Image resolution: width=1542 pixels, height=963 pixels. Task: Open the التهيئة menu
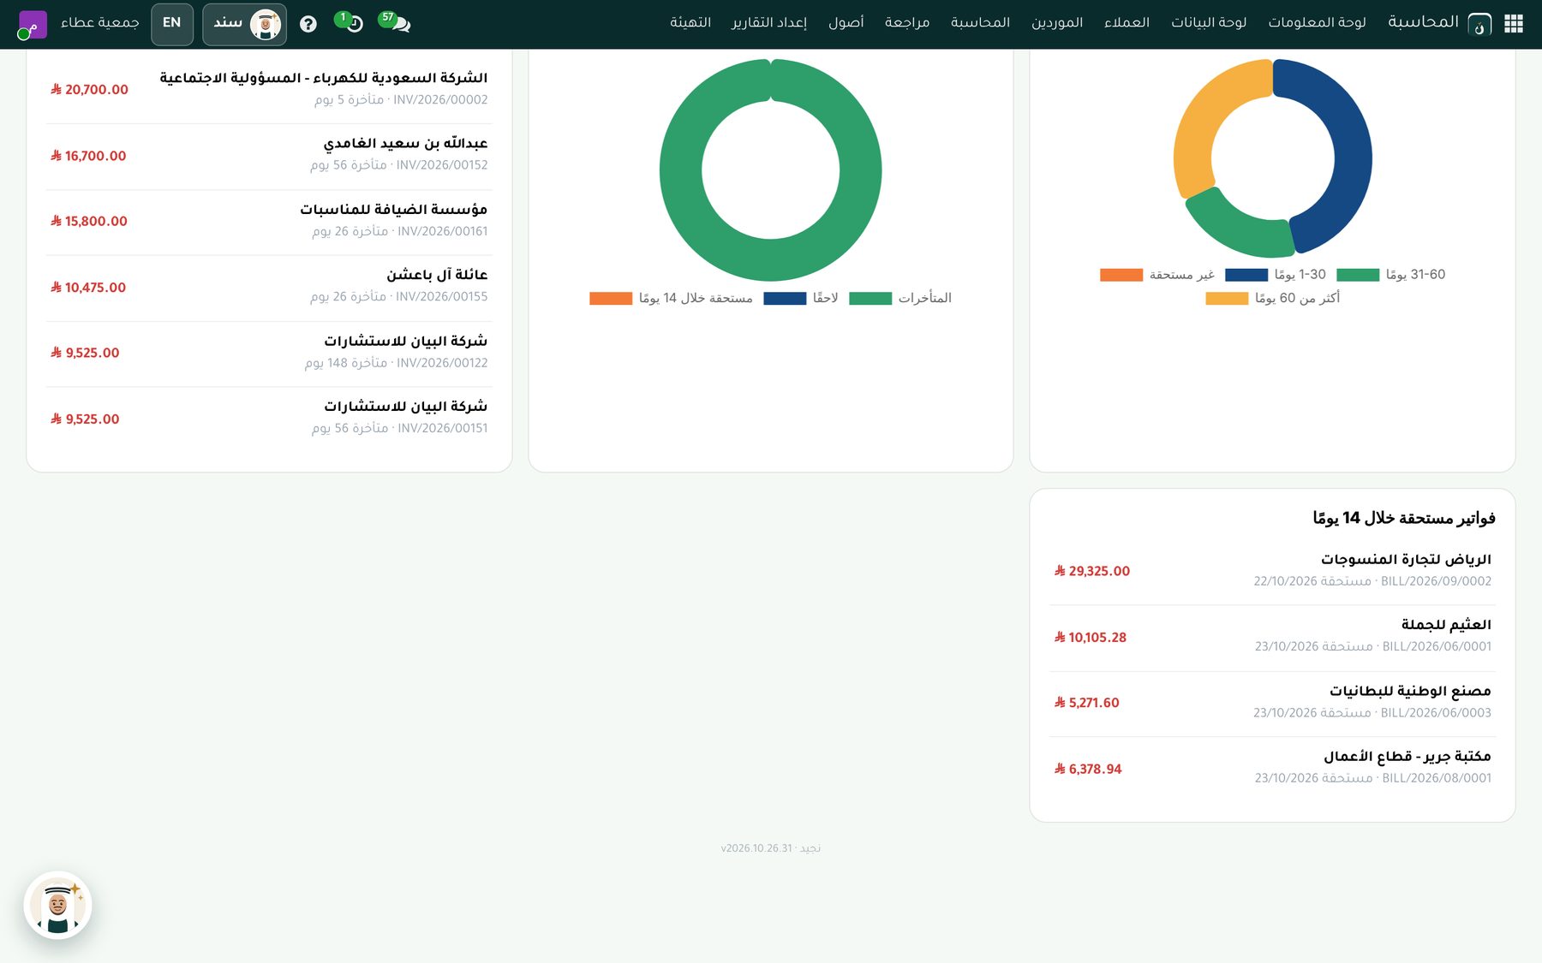coord(690,22)
